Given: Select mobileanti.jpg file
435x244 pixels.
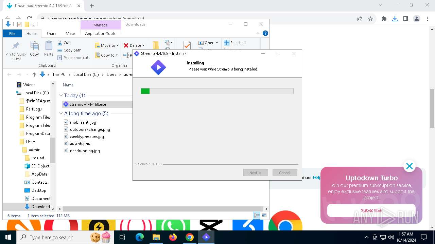Looking at the screenshot, I should (x=83, y=122).
